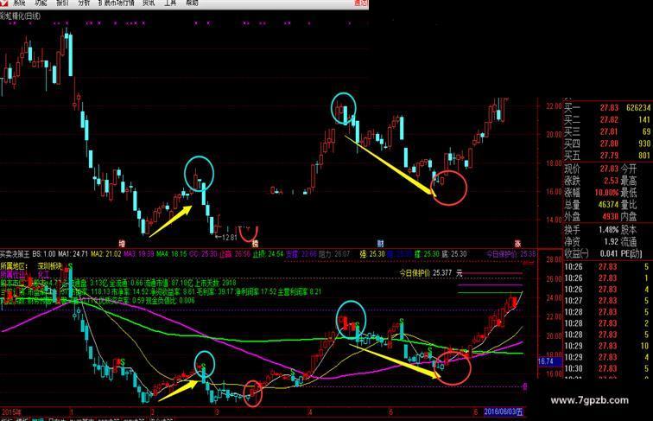653x421 pixels.
Task: Click the 现价 27.83 current price
Action: pyautogui.click(x=609, y=169)
